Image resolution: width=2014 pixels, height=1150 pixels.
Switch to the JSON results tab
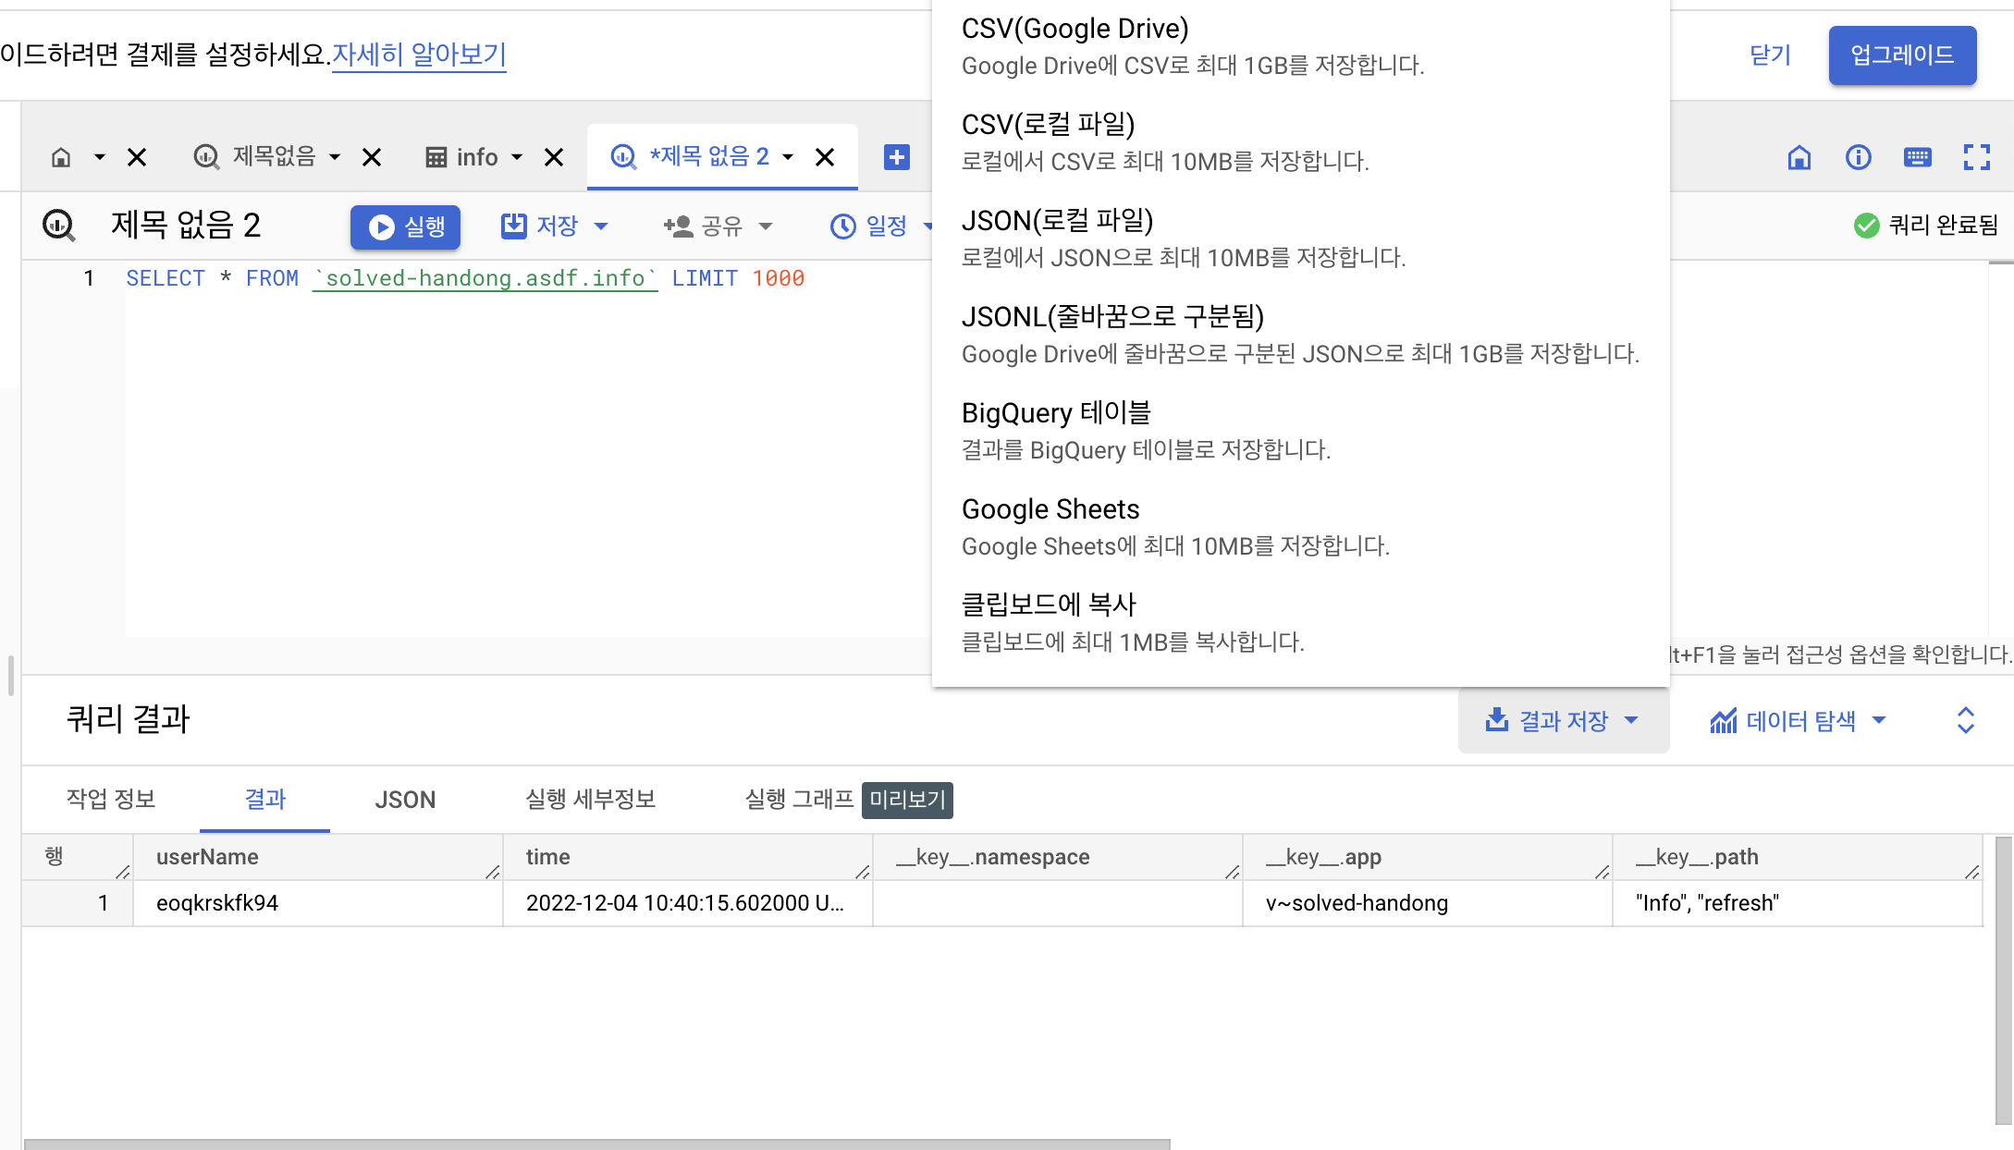pyautogui.click(x=405, y=800)
